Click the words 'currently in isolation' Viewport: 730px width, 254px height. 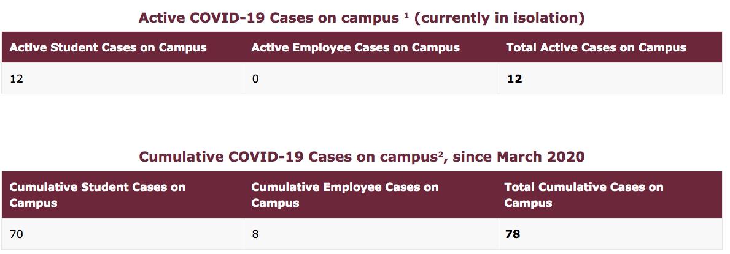pyautogui.click(x=499, y=18)
